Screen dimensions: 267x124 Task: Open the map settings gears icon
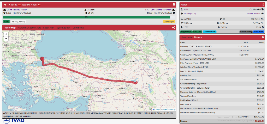pyautogui.click(x=173, y=28)
